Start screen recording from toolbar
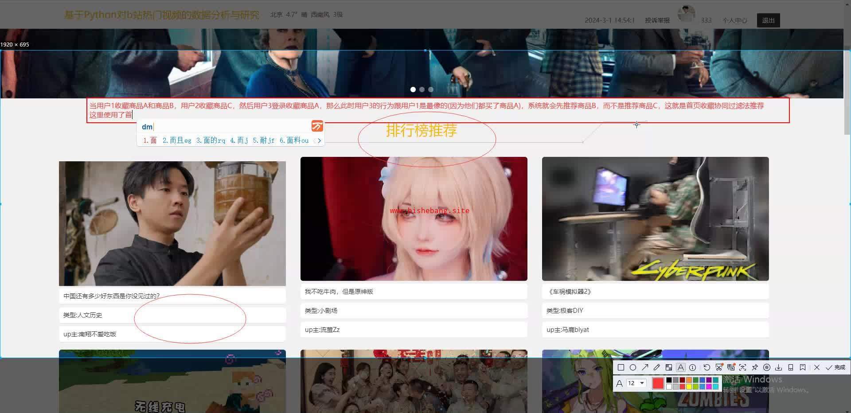The image size is (851, 413). 767,367
